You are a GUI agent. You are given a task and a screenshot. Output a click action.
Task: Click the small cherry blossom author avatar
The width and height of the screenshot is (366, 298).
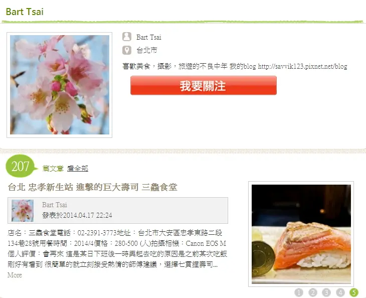[x=23, y=211]
